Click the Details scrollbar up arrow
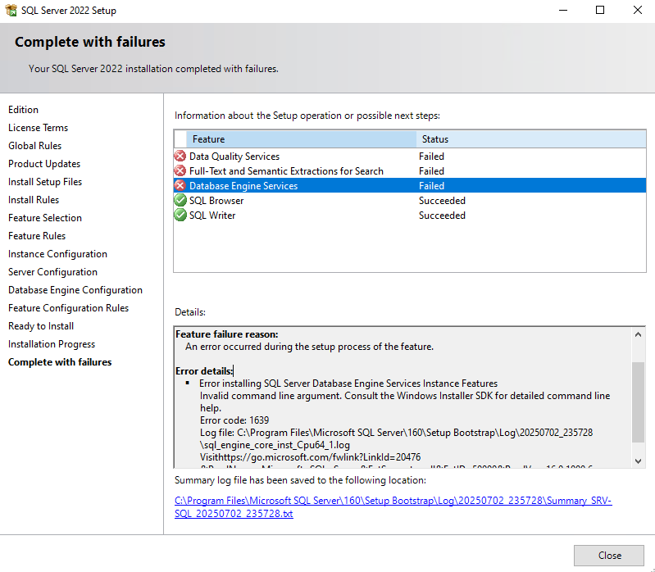 (x=638, y=334)
